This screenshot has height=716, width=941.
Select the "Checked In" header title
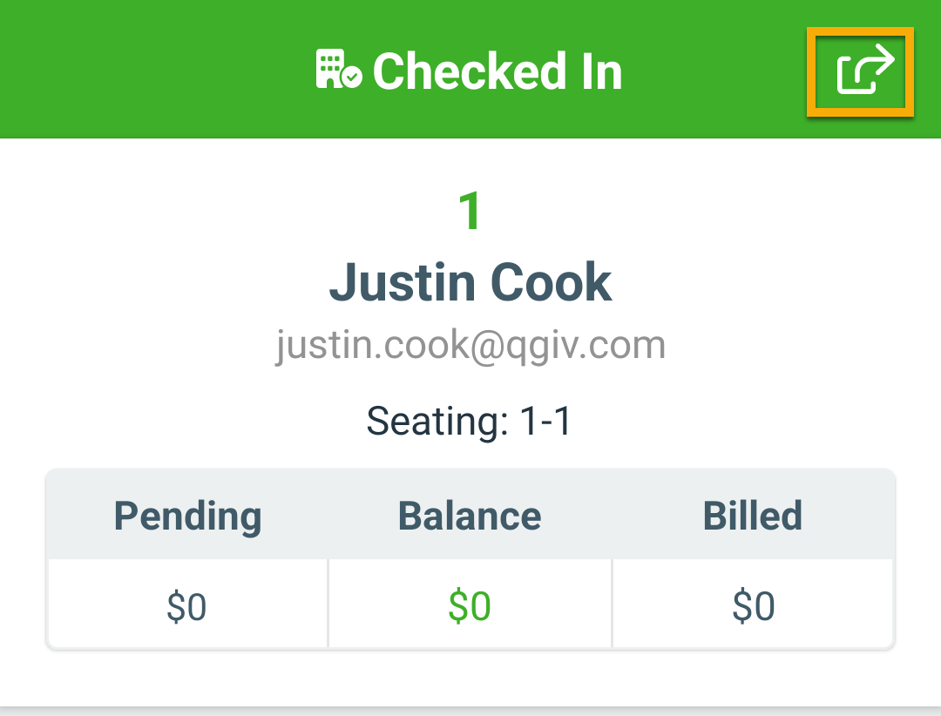coord(498,71)
